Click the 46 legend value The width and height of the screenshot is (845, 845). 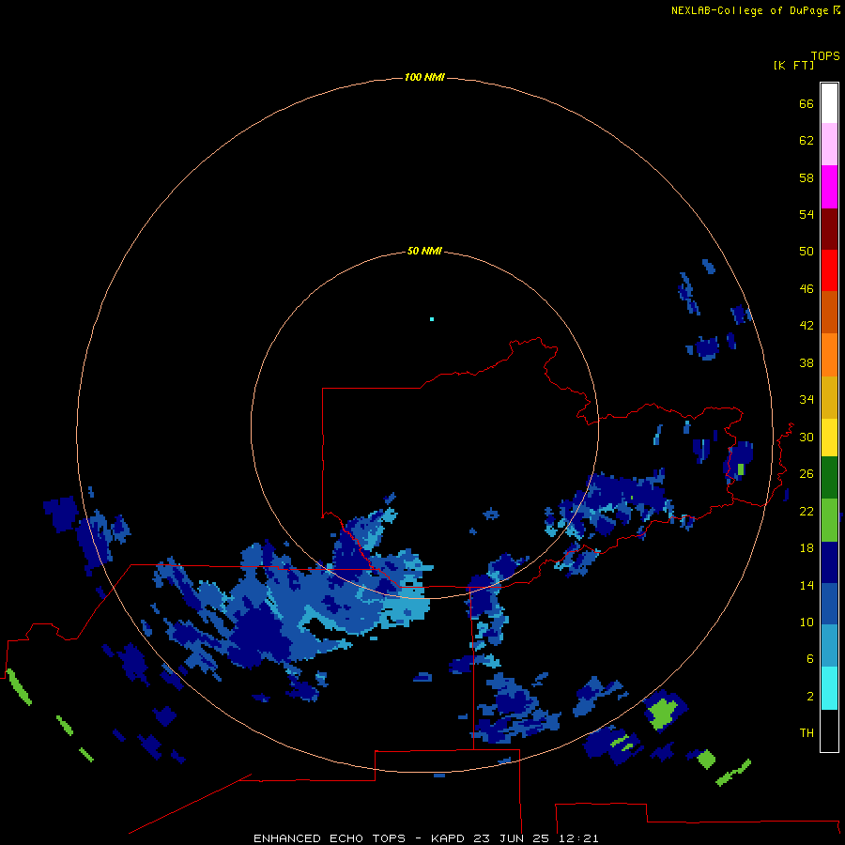(807, 289)
